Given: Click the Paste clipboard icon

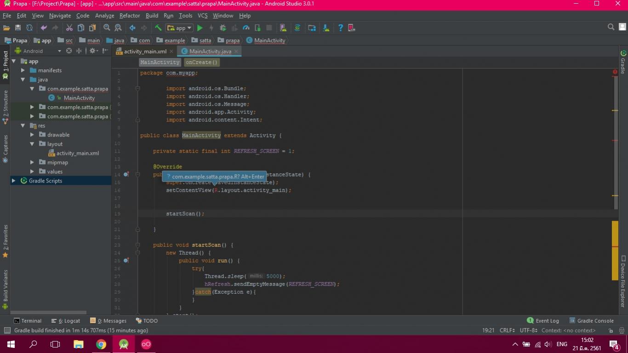Looking at the screenshot, I should [92, 28].
